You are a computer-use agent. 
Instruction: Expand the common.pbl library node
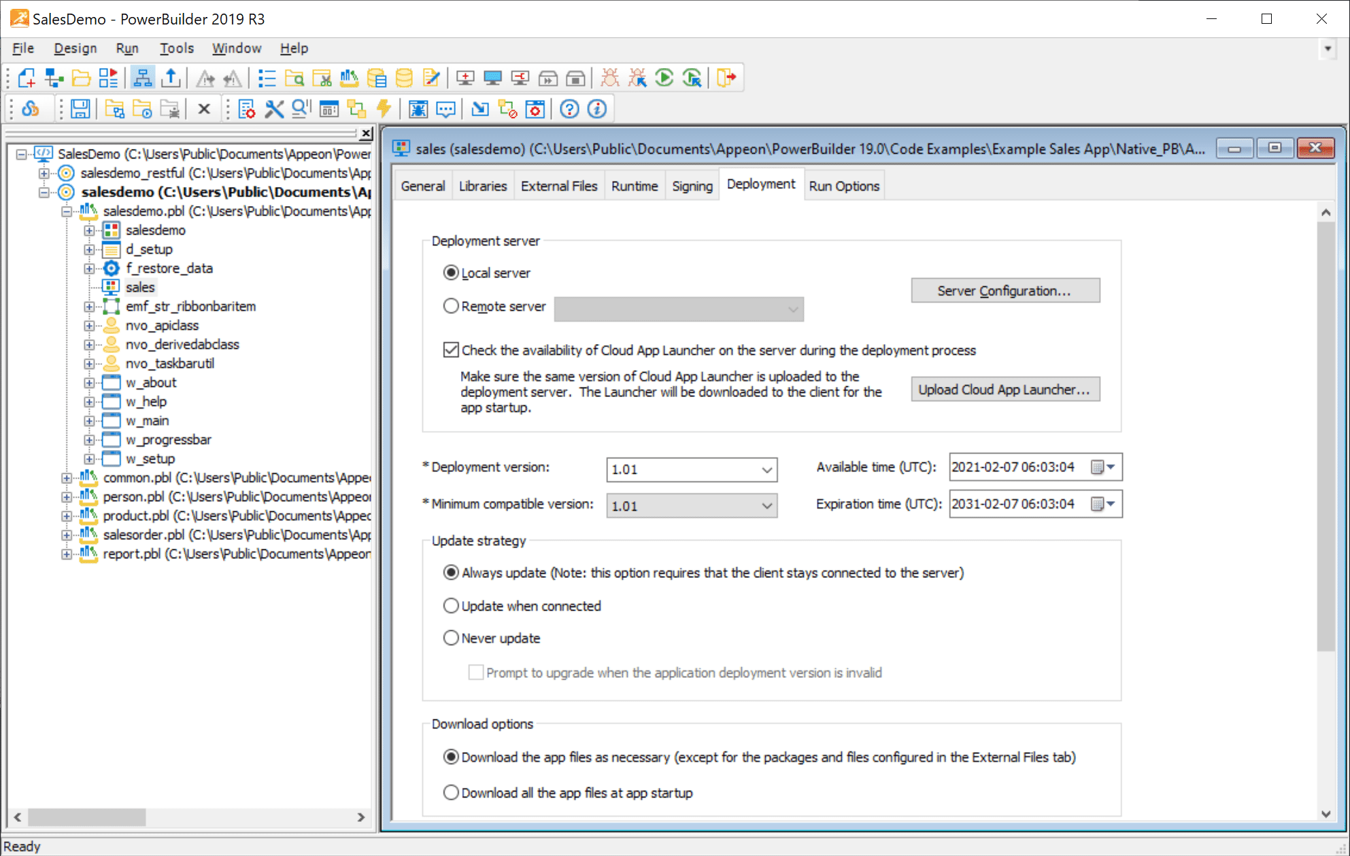tap(67, 478)
